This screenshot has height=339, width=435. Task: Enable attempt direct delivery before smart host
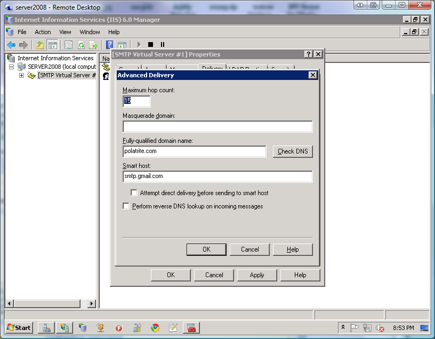pyautogui.click(x=134, y=193)
